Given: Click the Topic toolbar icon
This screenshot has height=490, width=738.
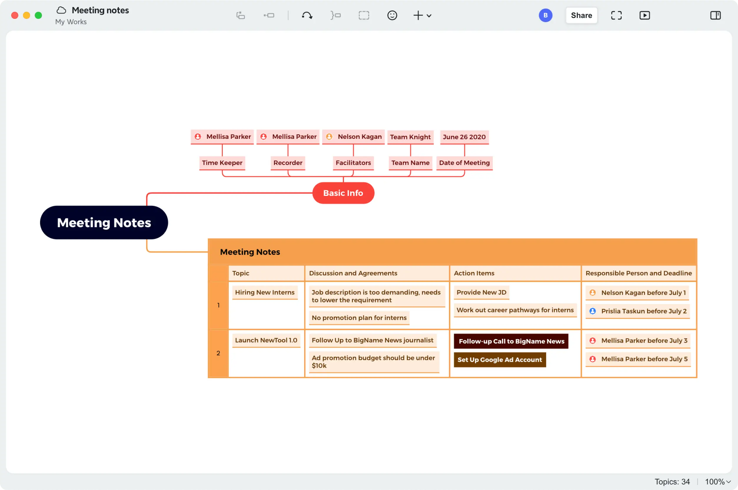Looking at the screenshot, I should coord(240,15).
